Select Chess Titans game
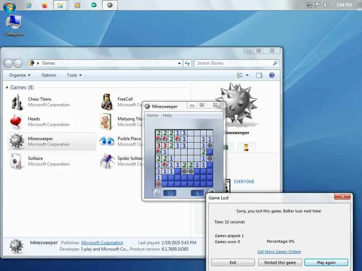This screenshot has height=271, width=362. pos(52,102)
